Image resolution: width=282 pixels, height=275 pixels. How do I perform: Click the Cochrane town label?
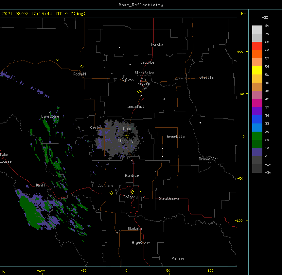point(105,186)
